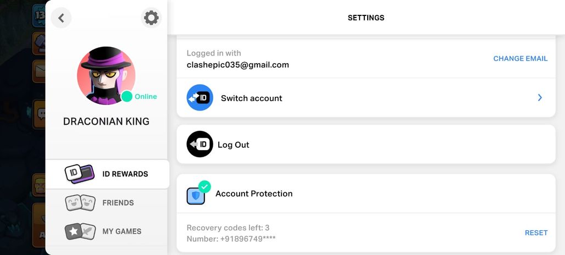Screen dimensions: 565x255
Task: Go back using the left chevron button
Action: (x=61, y=18)
